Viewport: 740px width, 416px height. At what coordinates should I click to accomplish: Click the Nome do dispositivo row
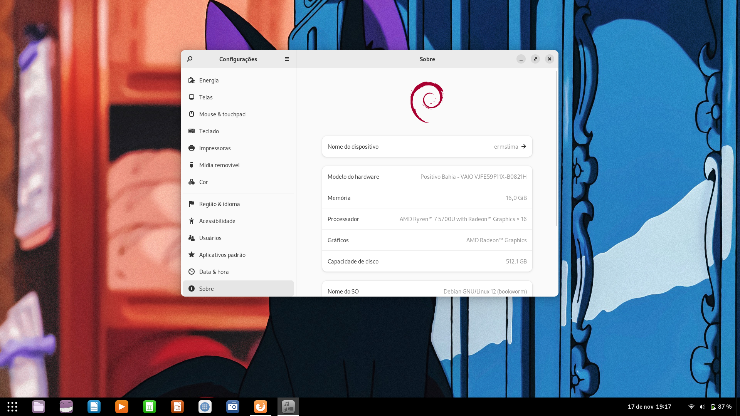427,146
